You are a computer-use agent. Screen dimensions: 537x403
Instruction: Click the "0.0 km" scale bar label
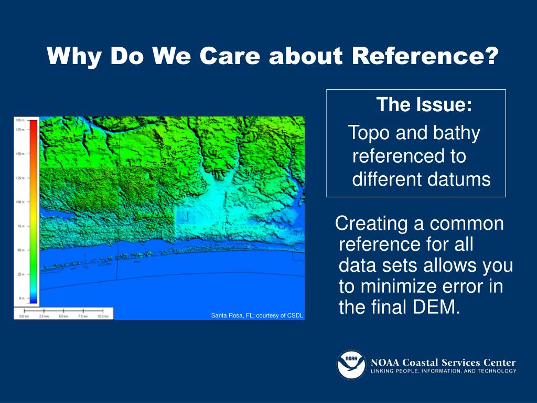24,316
